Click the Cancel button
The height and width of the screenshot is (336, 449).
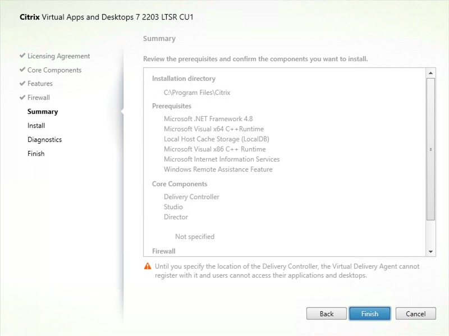(415, 314)
